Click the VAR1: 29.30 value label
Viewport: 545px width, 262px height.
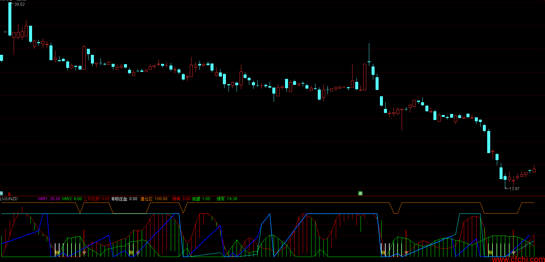click(49, 199)
